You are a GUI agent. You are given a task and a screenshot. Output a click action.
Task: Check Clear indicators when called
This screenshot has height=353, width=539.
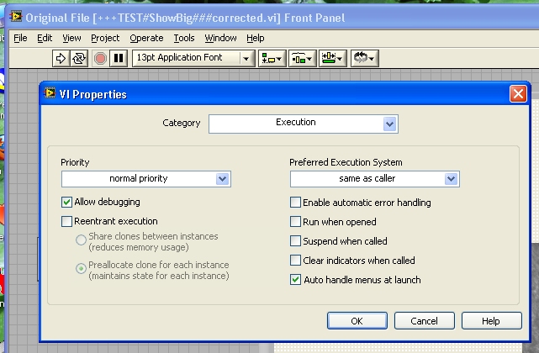(295, 260)
